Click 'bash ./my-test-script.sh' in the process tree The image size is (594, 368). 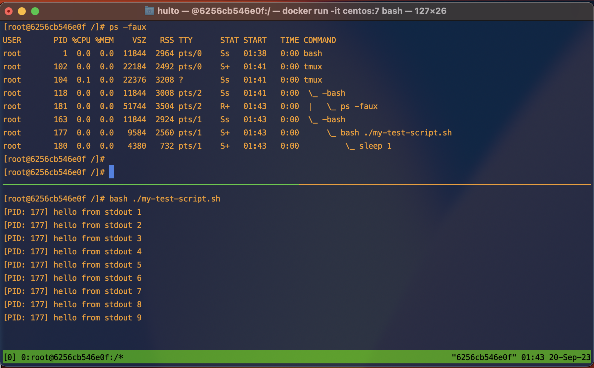click(396, 133)
